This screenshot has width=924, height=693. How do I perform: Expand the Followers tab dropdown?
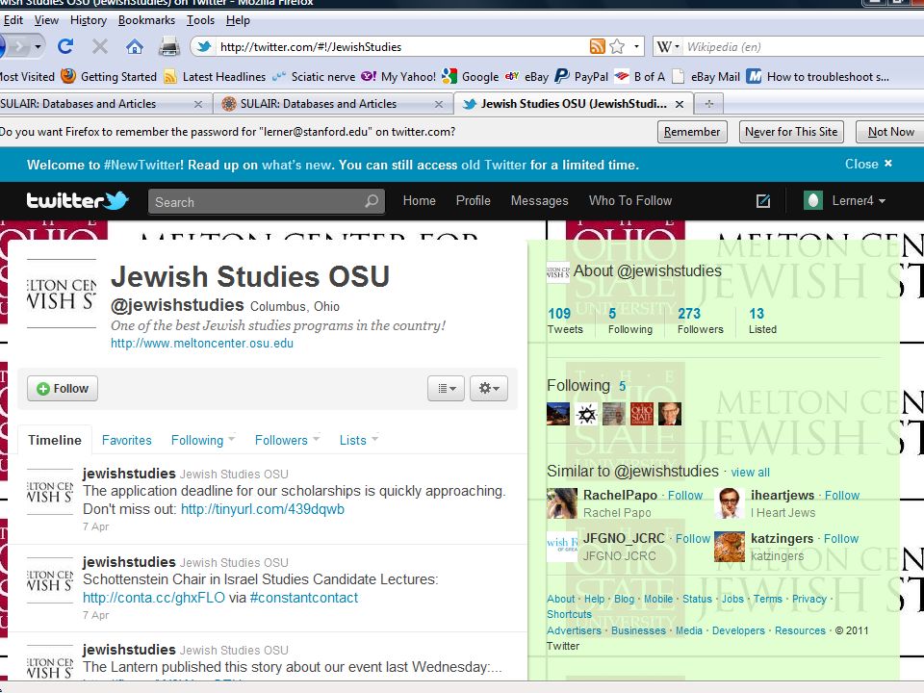(x=317, y=439)
